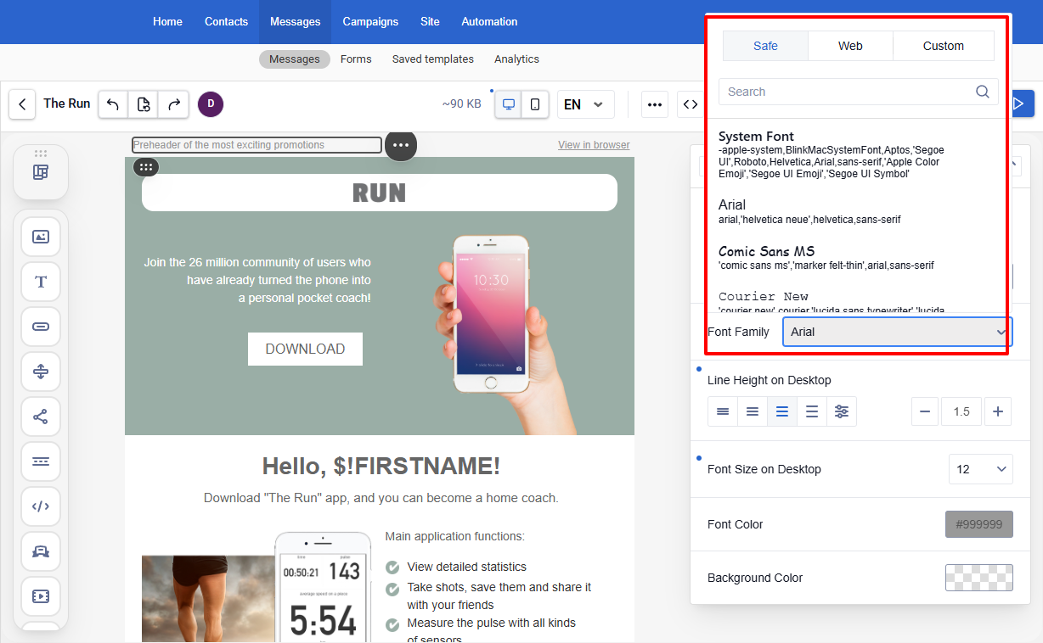Switch to mobile preview
Viewport: 1043px width, 643px height.
[535, 104]
